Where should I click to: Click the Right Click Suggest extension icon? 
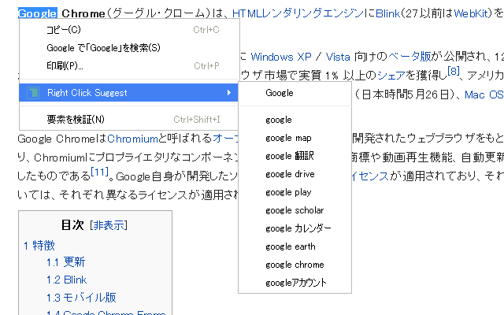[x=33, y=93]
